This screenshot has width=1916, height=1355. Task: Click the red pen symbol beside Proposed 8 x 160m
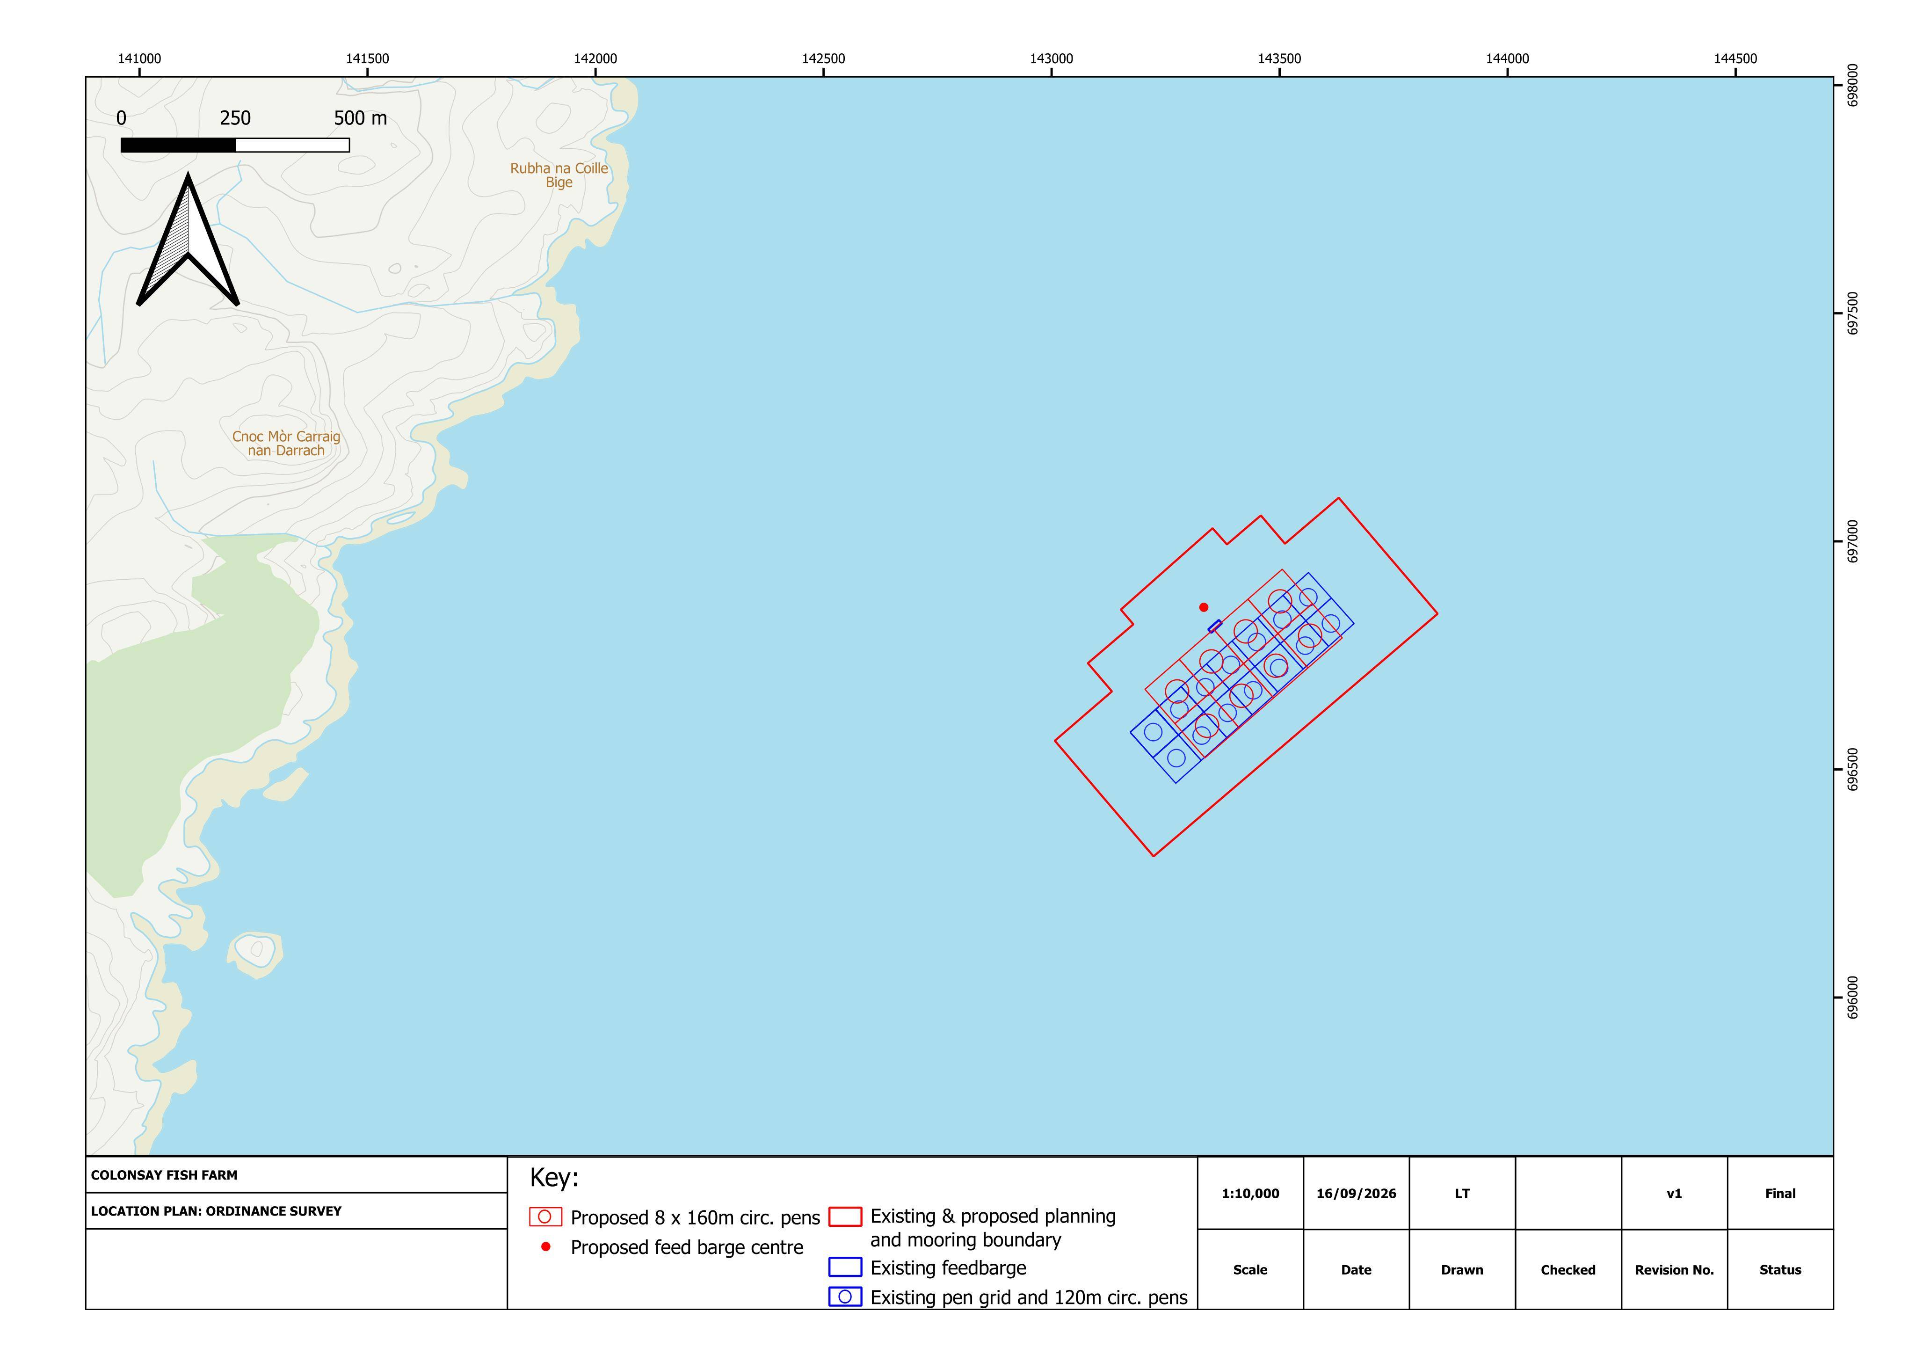(x=545, y=1217)
